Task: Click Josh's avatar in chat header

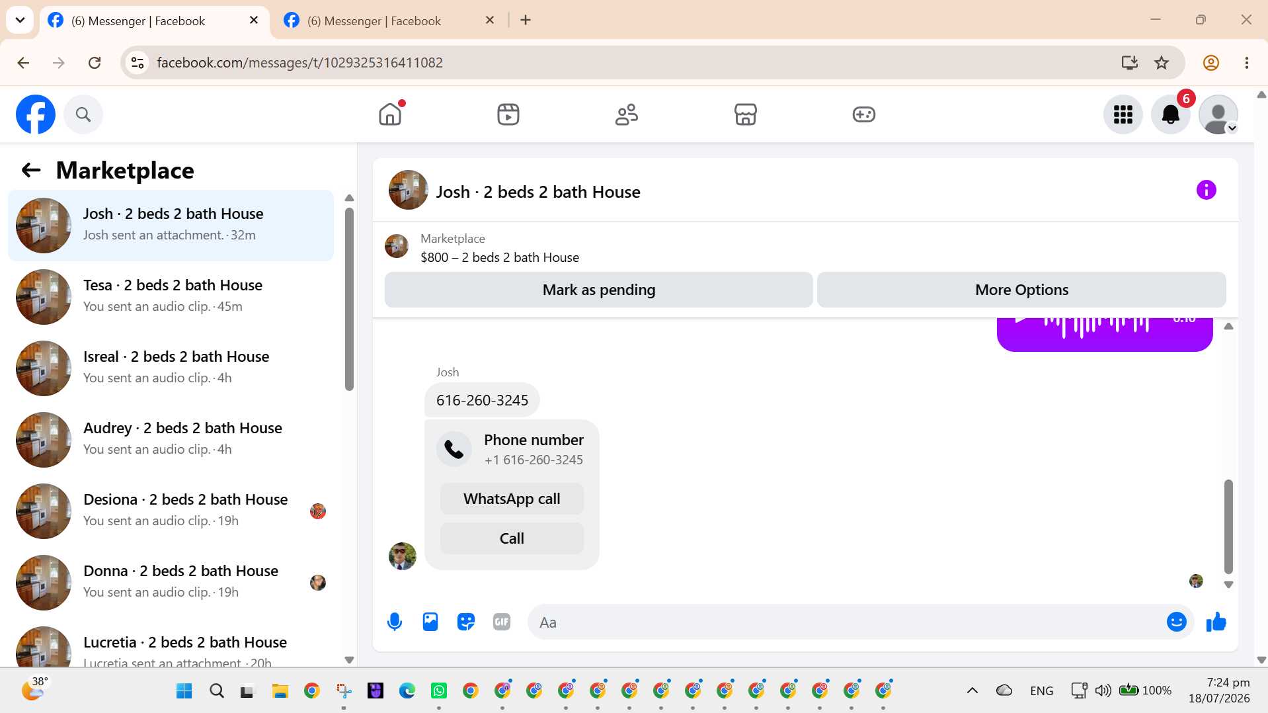Action: pyautogui.click(x=408, y=190)
